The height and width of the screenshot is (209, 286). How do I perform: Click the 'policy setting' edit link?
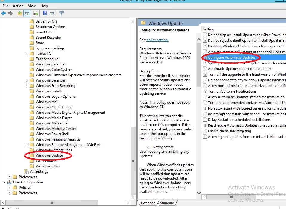pos(157,40)
